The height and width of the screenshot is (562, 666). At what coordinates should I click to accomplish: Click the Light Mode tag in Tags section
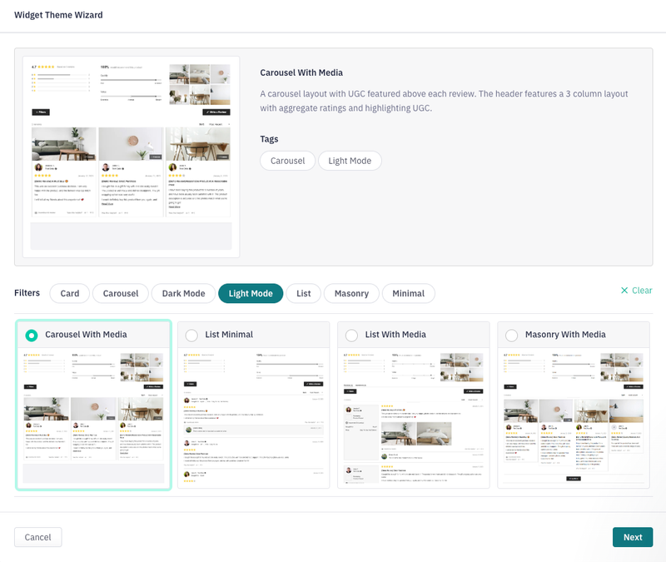click(350, 161)
